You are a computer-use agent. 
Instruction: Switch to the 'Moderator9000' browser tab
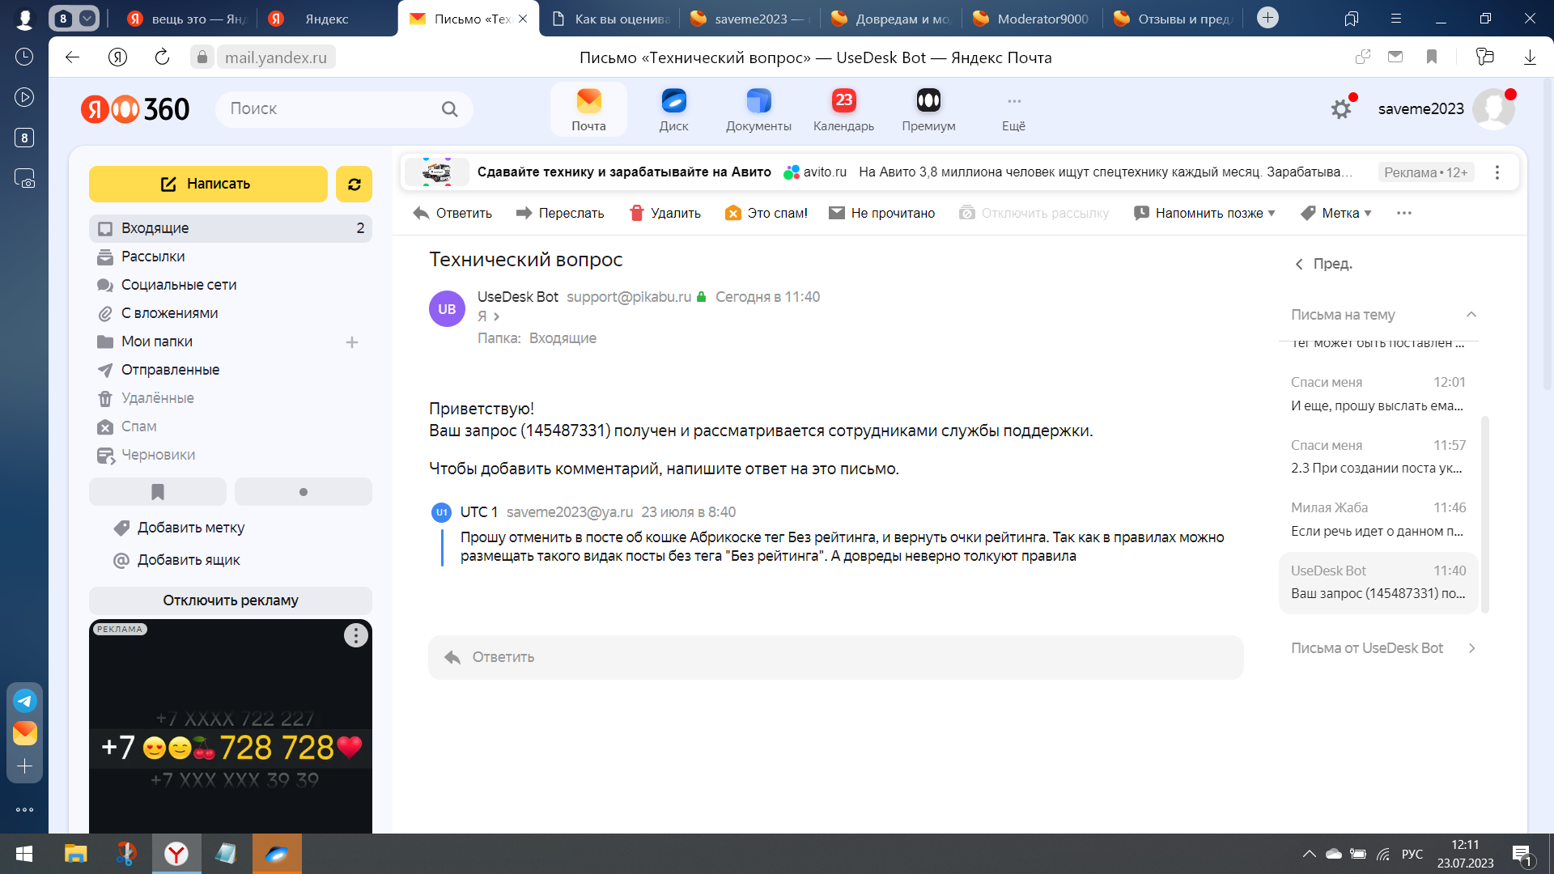(x=1032, y=19)
